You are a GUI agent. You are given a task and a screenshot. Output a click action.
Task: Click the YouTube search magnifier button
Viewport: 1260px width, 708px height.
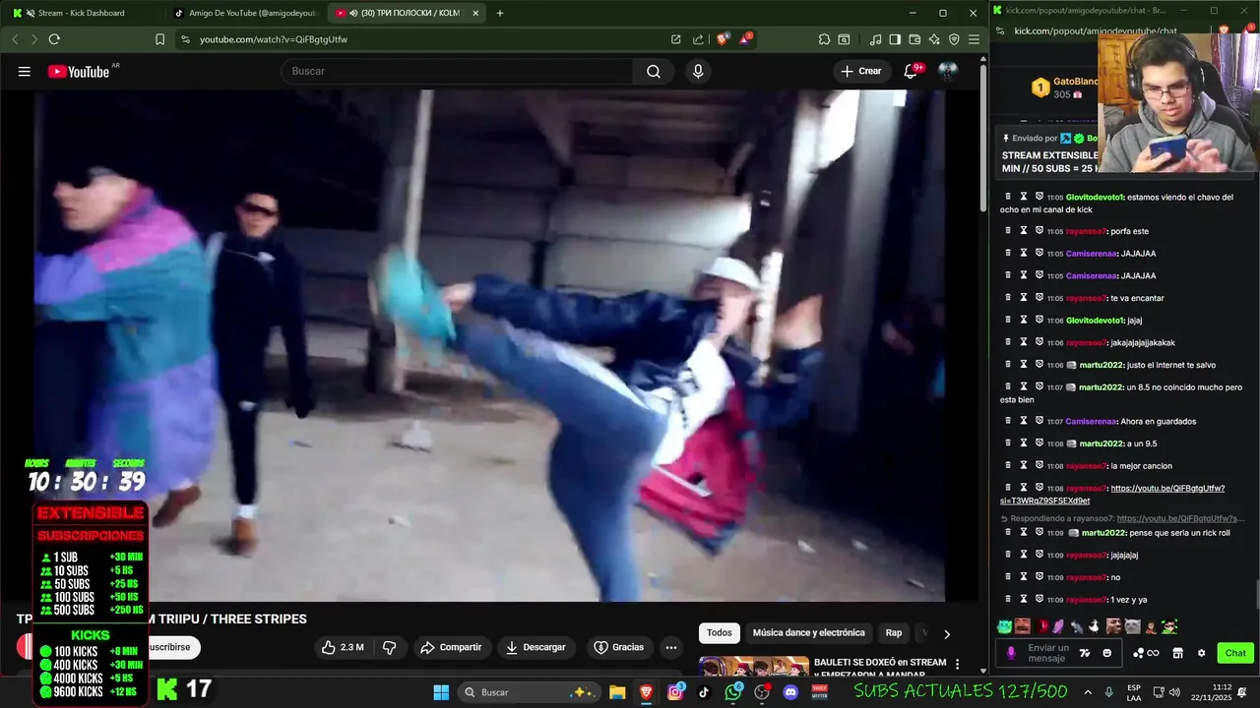(654, 71)
